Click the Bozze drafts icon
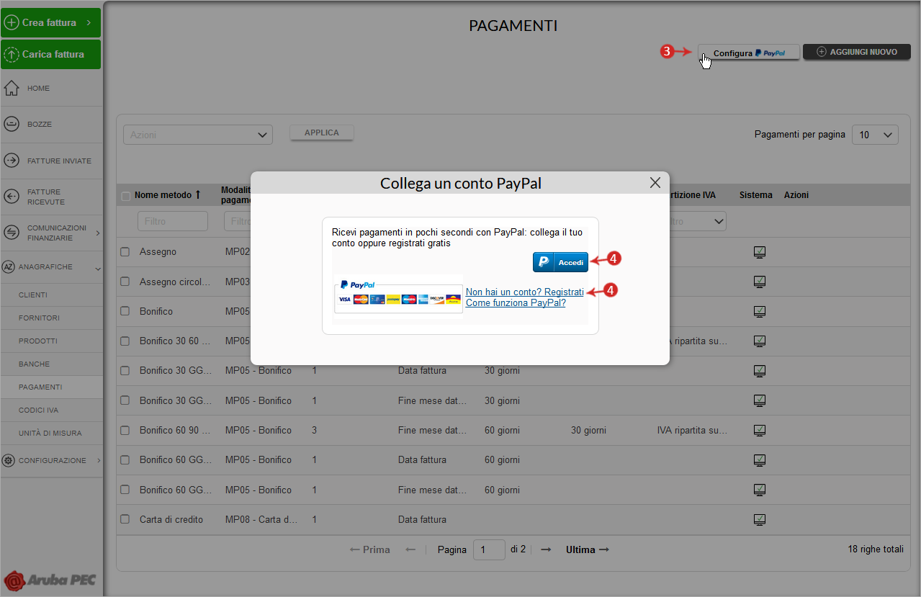The width and height of the screenshot is (921, 597). (12, 125)
